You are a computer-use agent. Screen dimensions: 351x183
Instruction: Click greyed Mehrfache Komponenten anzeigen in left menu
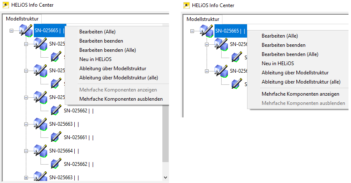[x=117, y=90]
